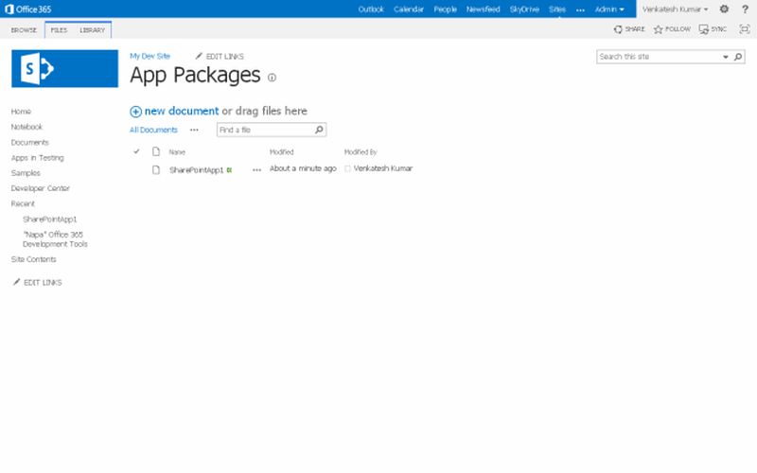Click the info icon beside App Packages
This screenshot has height=473, width=757.
272,78
